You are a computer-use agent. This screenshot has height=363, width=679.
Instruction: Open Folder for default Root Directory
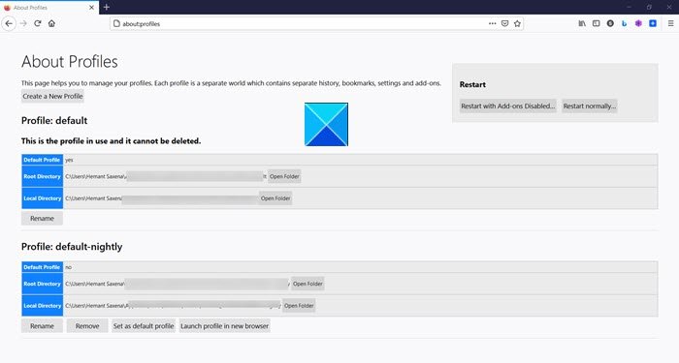pyautogui.click(x=284, y=176)
